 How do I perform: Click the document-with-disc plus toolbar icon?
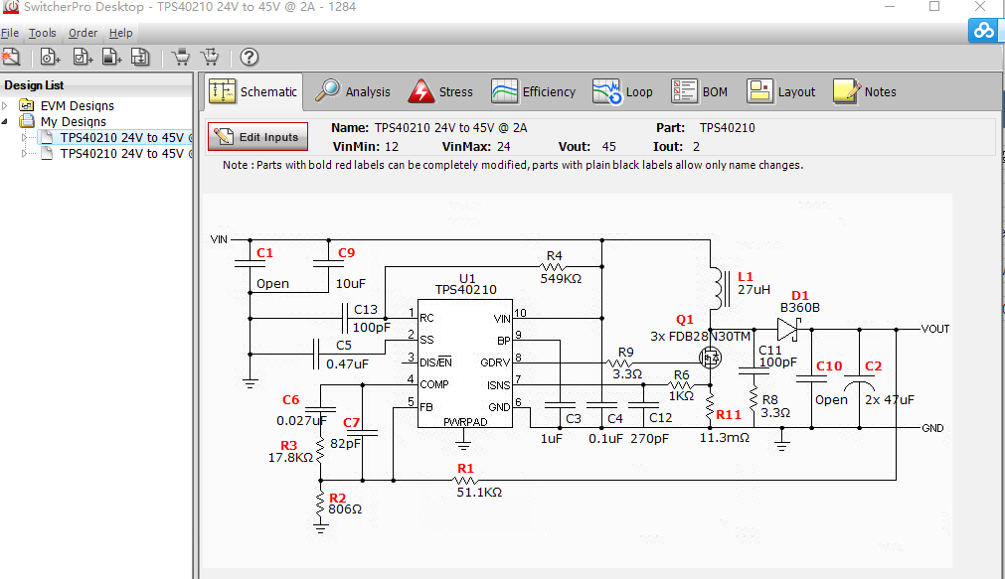(50, 57)
